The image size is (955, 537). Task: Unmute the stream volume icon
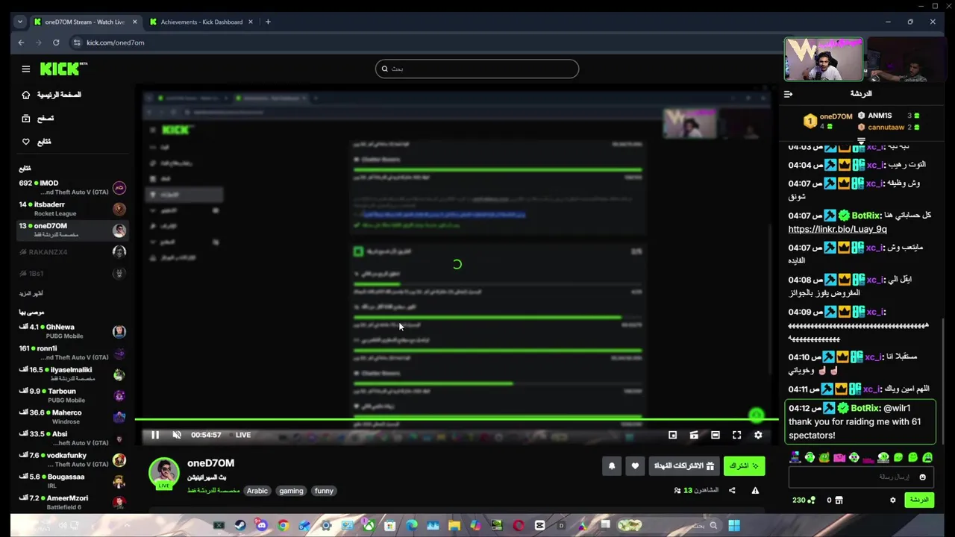pos(177,435)
